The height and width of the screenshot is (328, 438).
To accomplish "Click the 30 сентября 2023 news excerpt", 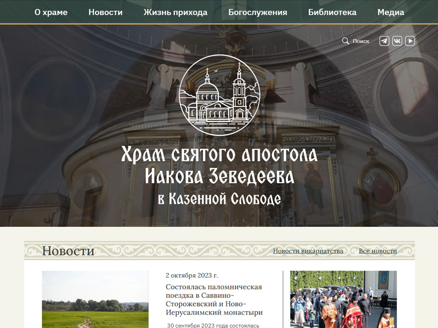I will point(213,325).
